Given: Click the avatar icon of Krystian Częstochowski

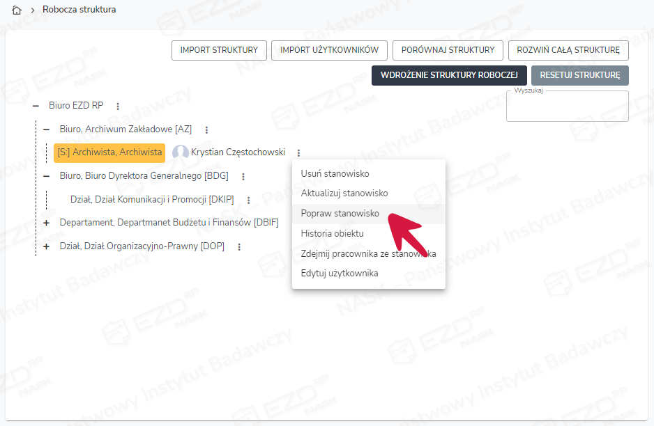Looking at the screenshot, I should coord(181,153).
